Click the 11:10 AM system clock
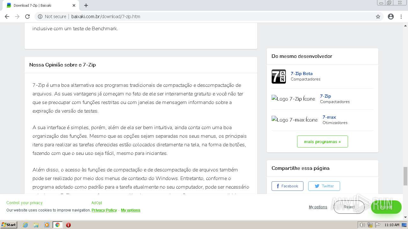The height and width of the screenshot is (229, 408). (392, 225)
